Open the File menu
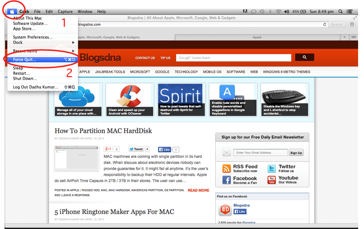The height and width of the screenshot is (229, 364). 37,11
